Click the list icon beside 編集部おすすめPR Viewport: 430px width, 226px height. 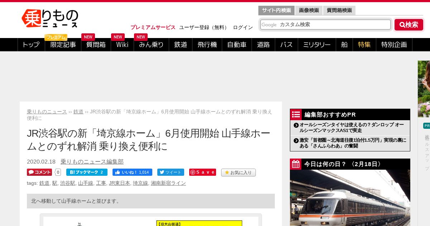[x=296, y=114]
